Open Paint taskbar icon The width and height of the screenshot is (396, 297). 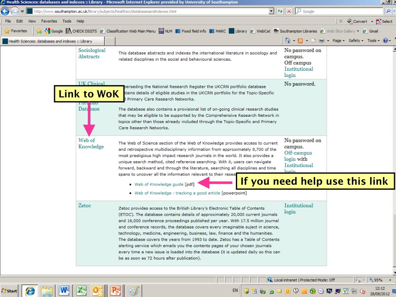[x=133, y=291]
